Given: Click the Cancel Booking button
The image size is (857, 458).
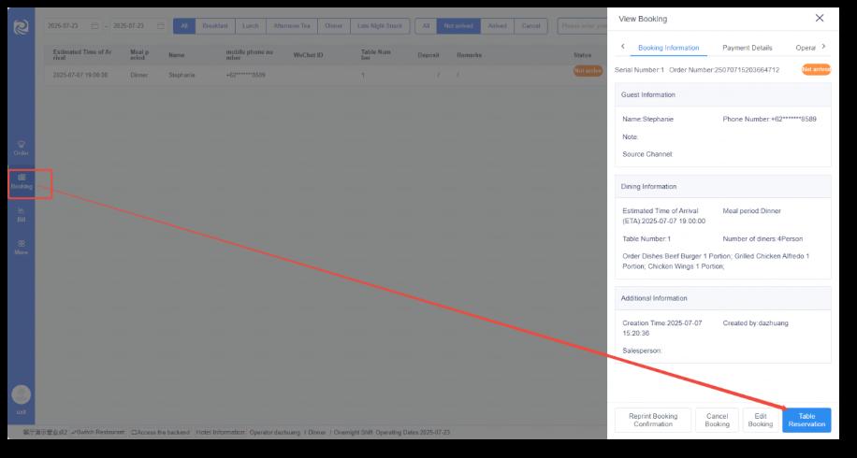Looking at the screenshot, I should tap(717, 420).
